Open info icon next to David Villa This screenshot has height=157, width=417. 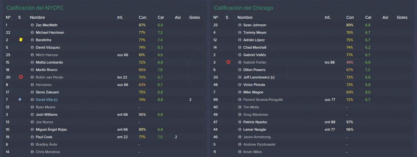32,99
